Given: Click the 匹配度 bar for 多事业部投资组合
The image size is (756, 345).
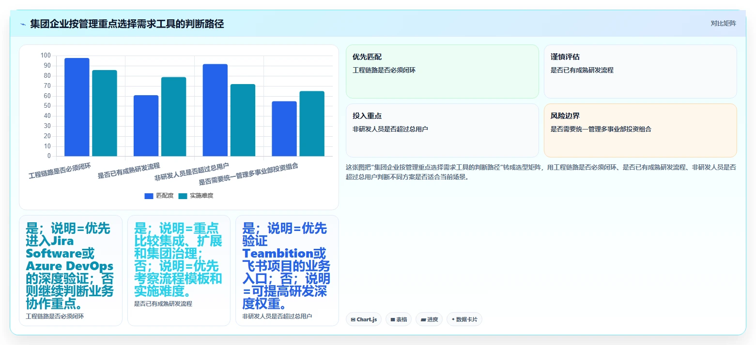Looking at the screenshot, I should click(284, 129).
